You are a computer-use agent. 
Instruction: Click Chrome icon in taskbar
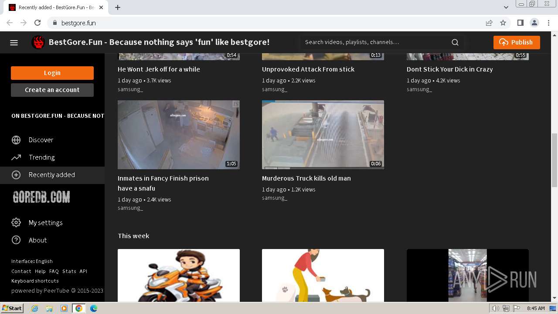pos(79,308)
